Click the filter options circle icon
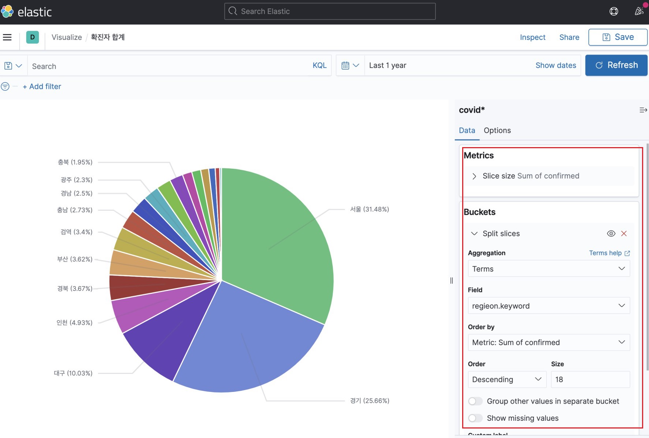This screenshot has height=438, width=649. 5,87
